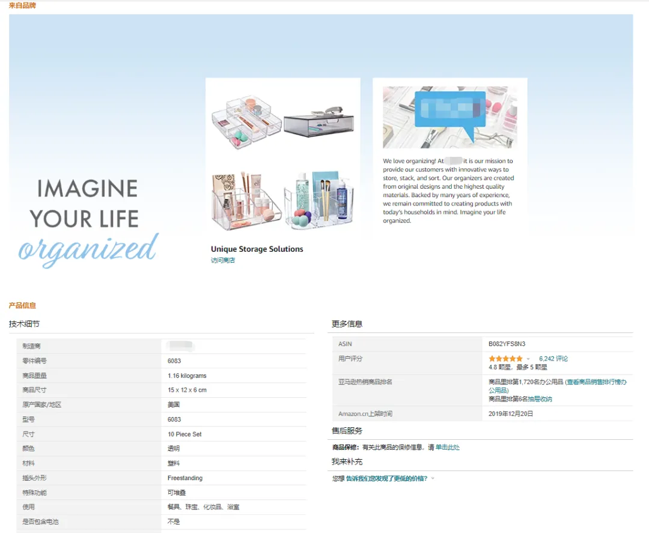The height and width of the screenshot is (533, 649).
Task: Click the 美国 country of origin value
Action: point(174,405)
